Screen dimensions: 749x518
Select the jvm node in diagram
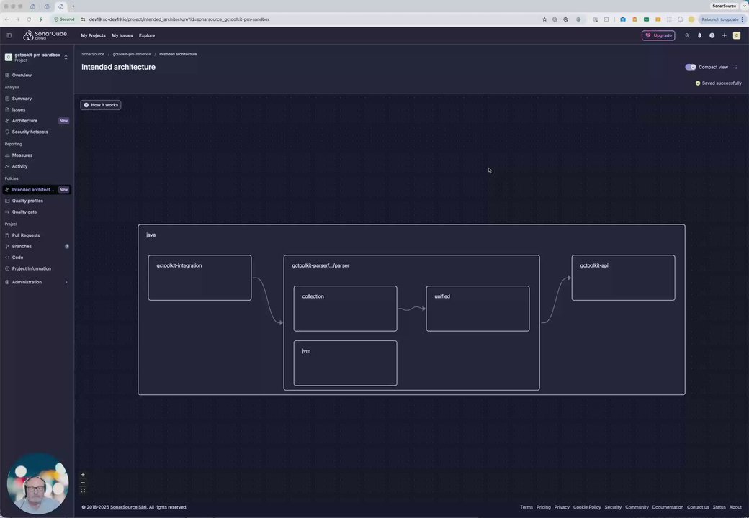[346, 363]
